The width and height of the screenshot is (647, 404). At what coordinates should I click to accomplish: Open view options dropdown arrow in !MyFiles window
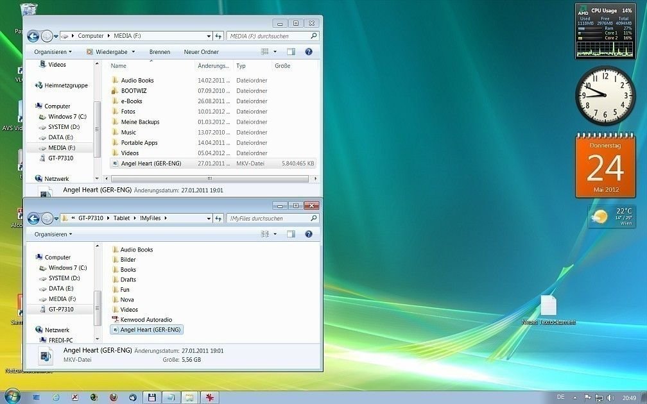point(275,234)
